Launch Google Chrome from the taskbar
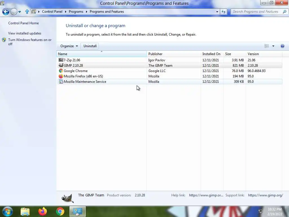Screen dimensions: 289x217 (60, 211)
